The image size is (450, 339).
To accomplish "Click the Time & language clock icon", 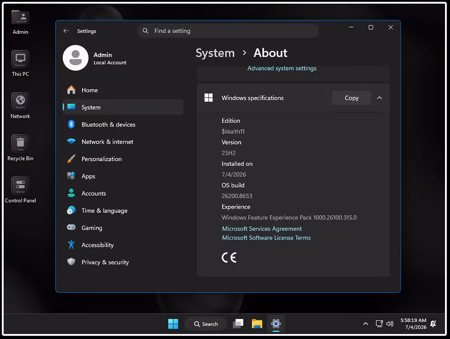I will pos(71,210).
